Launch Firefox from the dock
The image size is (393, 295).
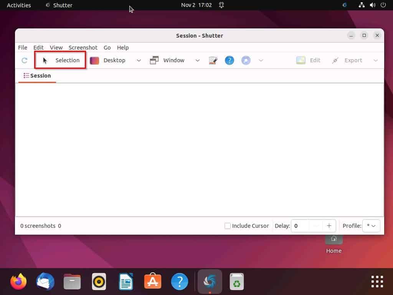[18, 282]
